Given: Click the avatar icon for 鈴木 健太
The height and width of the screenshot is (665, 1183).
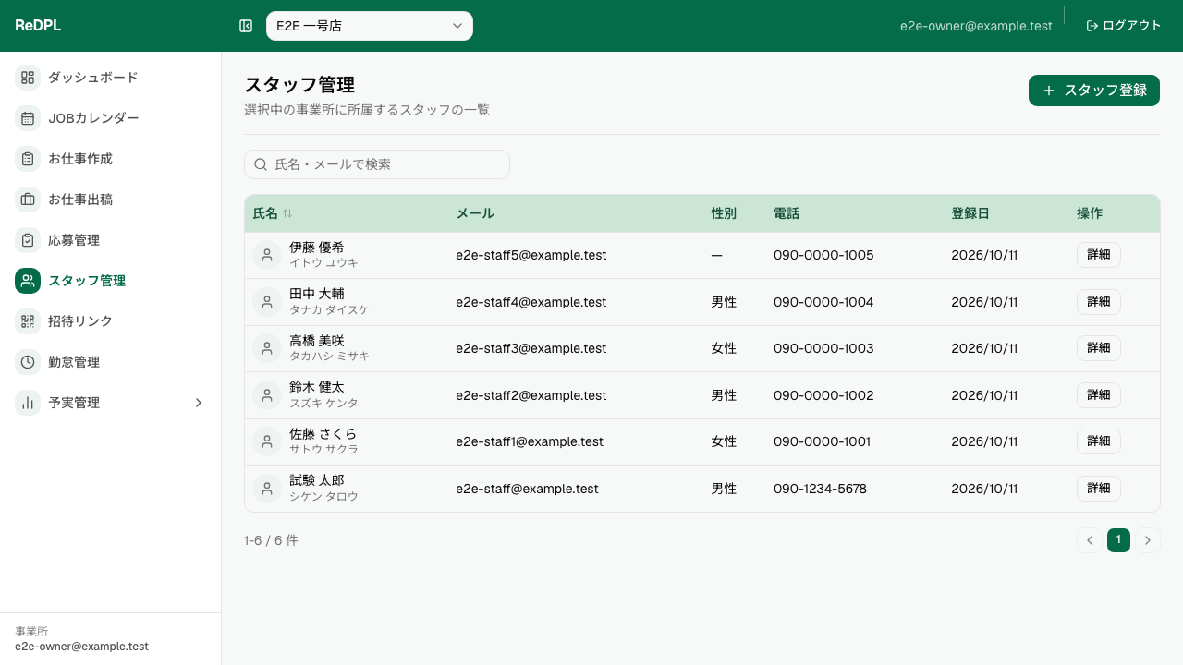Looking at the screenshot, I should [267, 395].
